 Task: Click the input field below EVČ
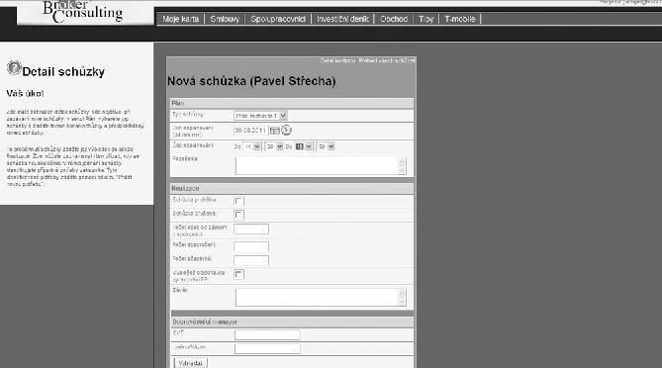pyautogui.click(x=267, y=348)
